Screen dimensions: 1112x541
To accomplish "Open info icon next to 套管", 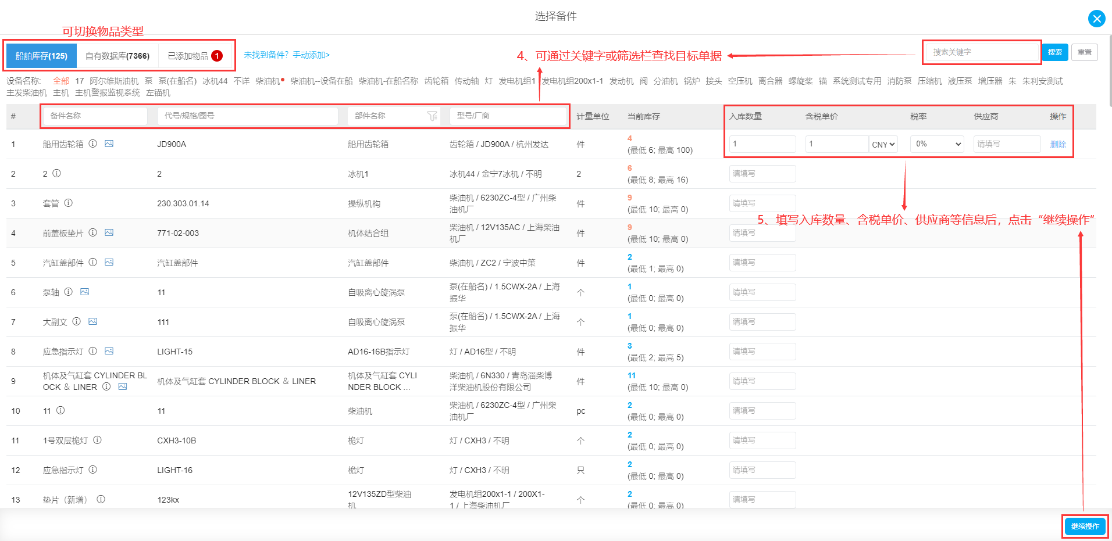I will pyautogui.click(x=68, y=203).
